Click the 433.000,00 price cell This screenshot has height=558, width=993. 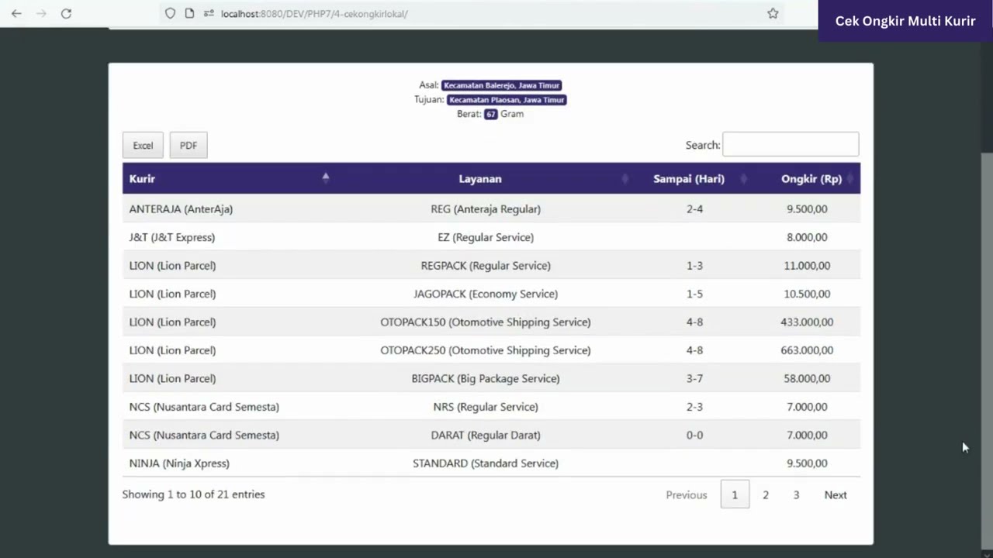(807, 322)
